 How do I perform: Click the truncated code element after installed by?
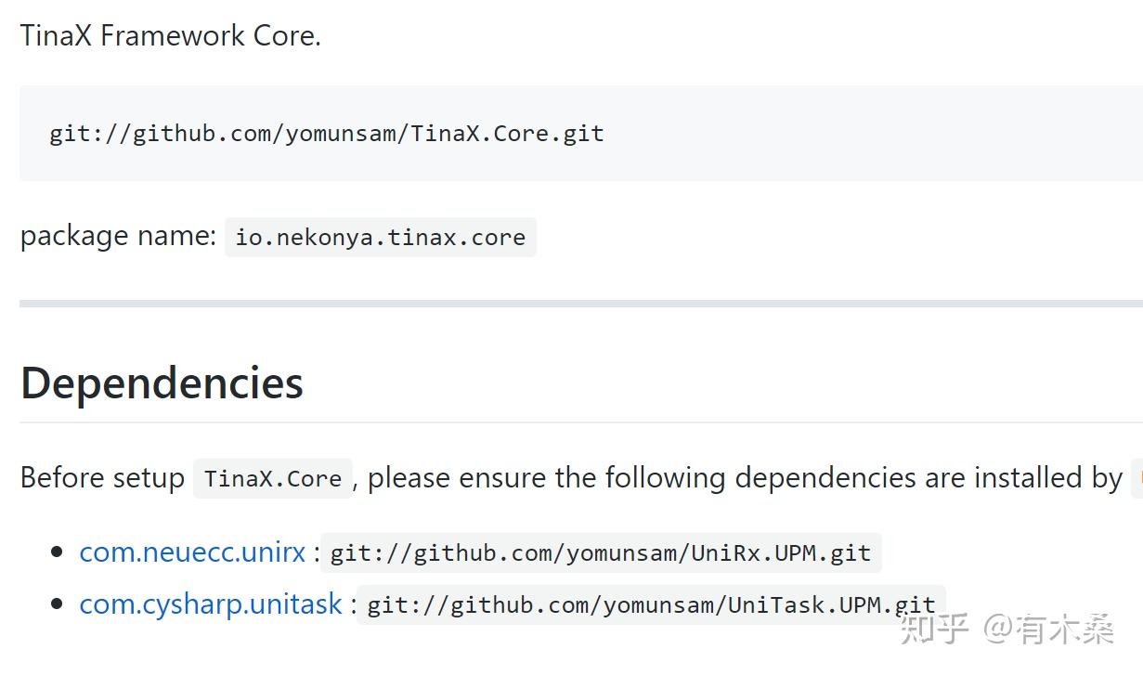pos(1137,477)
